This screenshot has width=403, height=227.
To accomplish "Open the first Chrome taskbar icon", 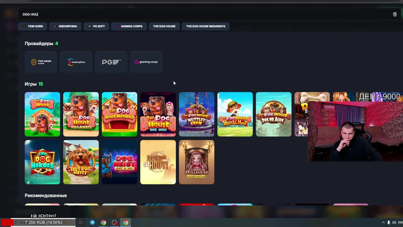I will 103,223.
